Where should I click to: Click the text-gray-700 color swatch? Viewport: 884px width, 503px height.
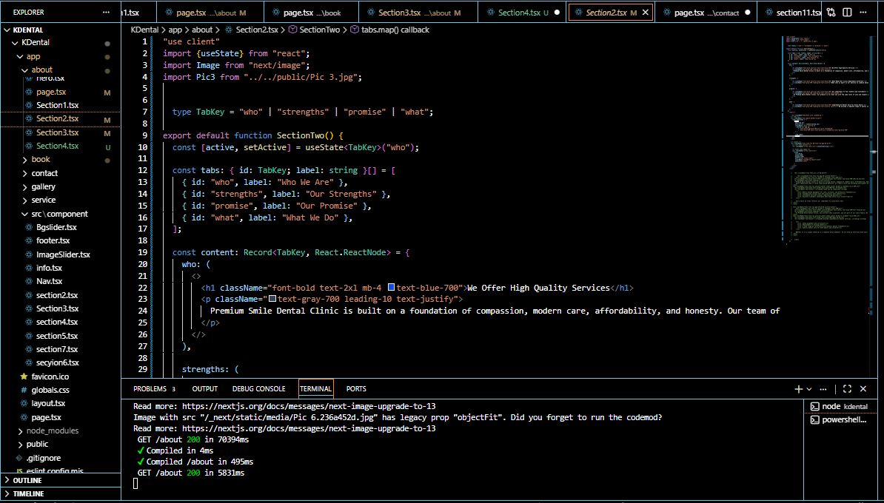272,299
